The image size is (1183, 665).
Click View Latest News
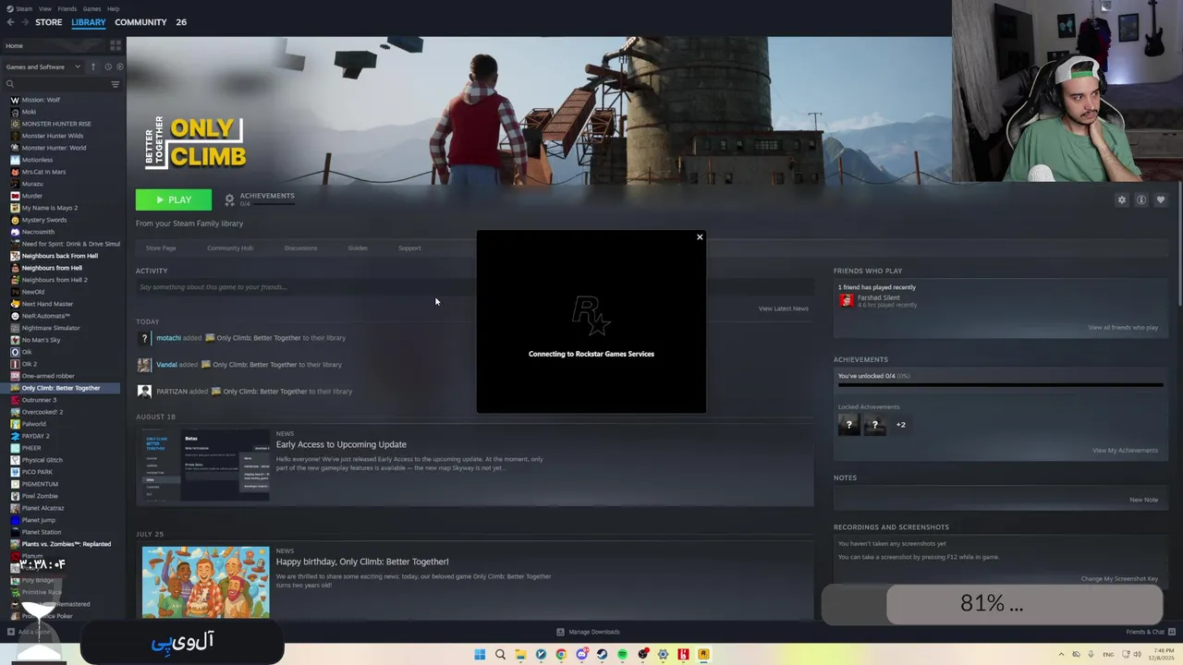coord(784,308)
